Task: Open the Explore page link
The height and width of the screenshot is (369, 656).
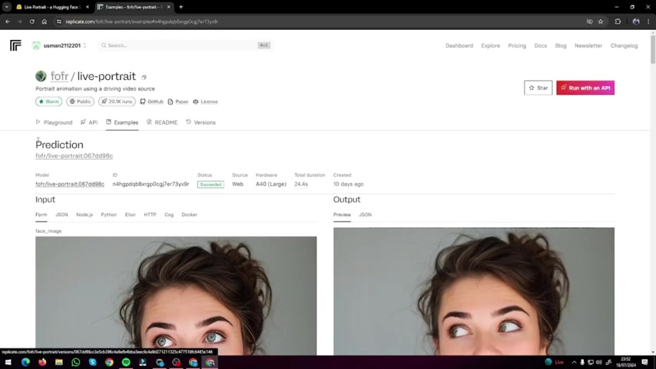Action: (x=490, y=45)
